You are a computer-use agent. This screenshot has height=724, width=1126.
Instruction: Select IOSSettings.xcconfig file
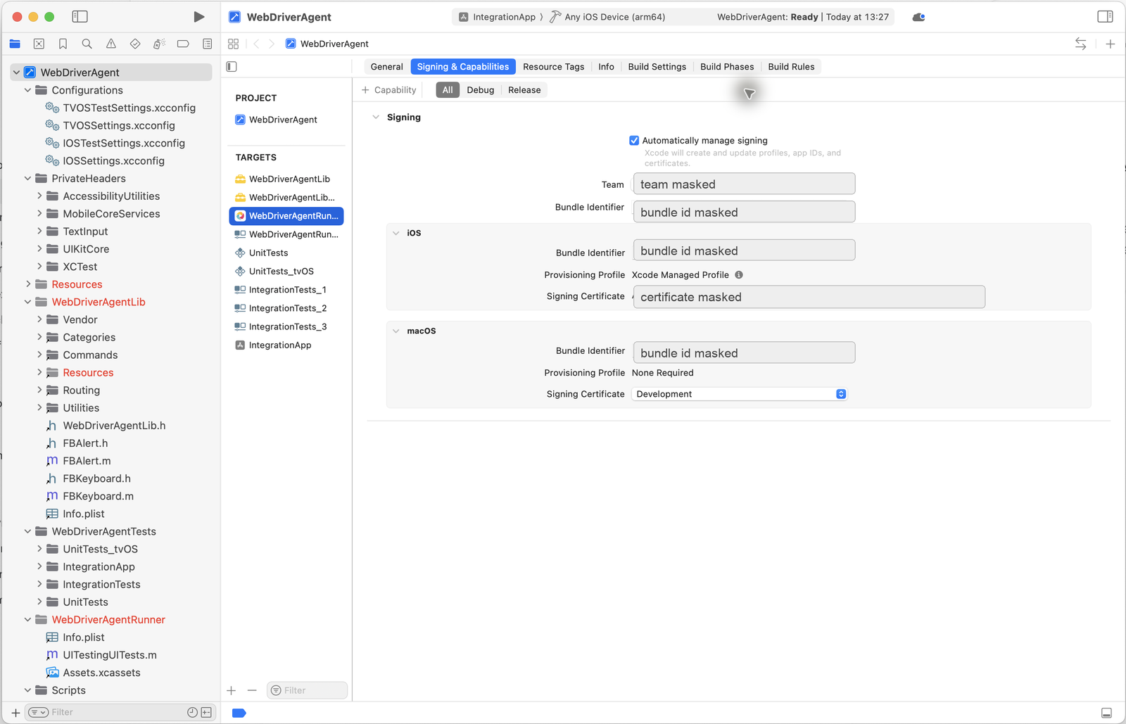click(113, 161)
